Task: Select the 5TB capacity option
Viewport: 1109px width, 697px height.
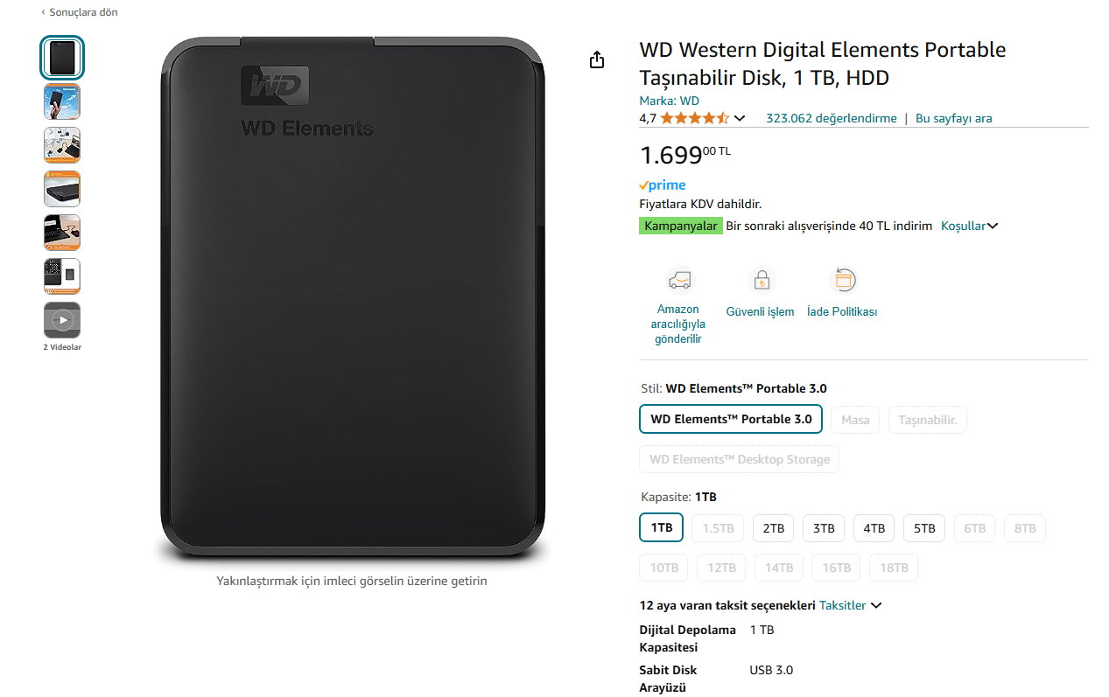Action: coord(924,528)
